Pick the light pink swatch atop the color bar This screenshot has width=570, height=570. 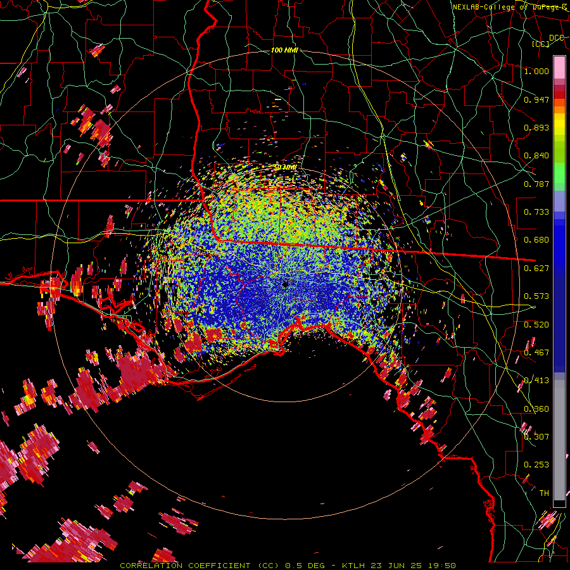[559, 67]
